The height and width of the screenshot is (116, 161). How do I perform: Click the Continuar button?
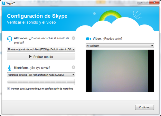click(x=144, y=107)
